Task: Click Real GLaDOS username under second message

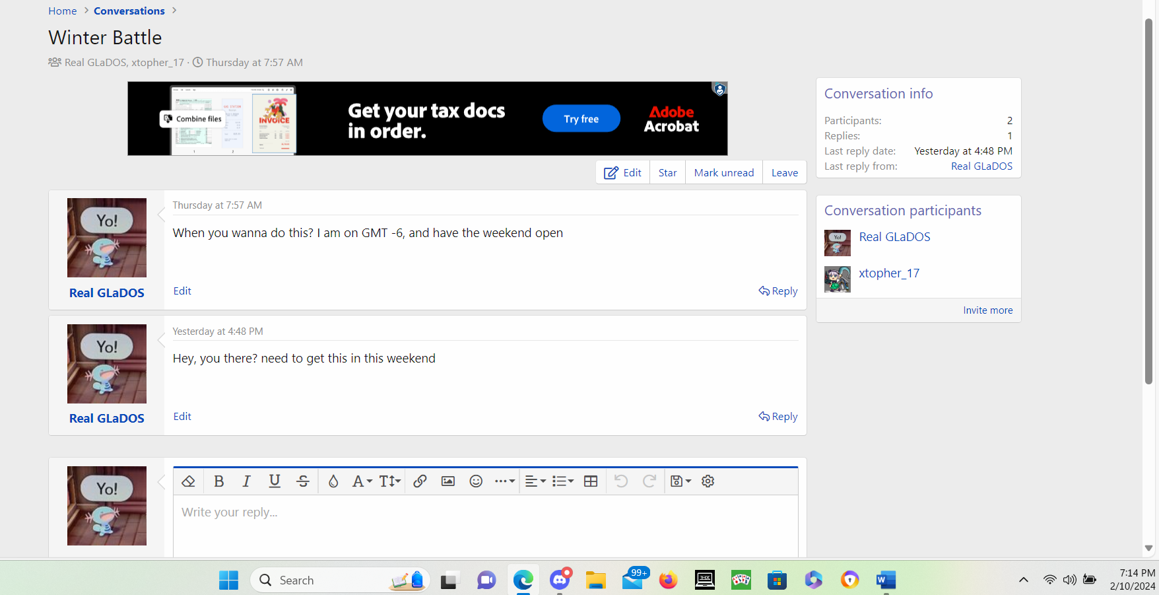Action: 107,419
